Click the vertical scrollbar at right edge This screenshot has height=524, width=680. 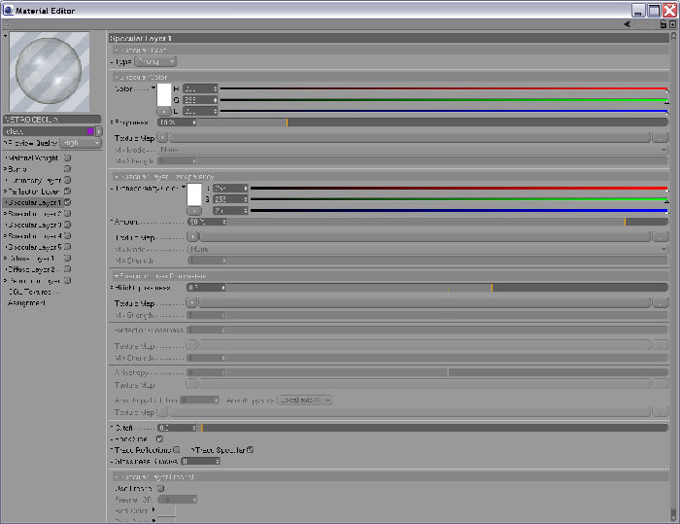click(x=673, y=276)
